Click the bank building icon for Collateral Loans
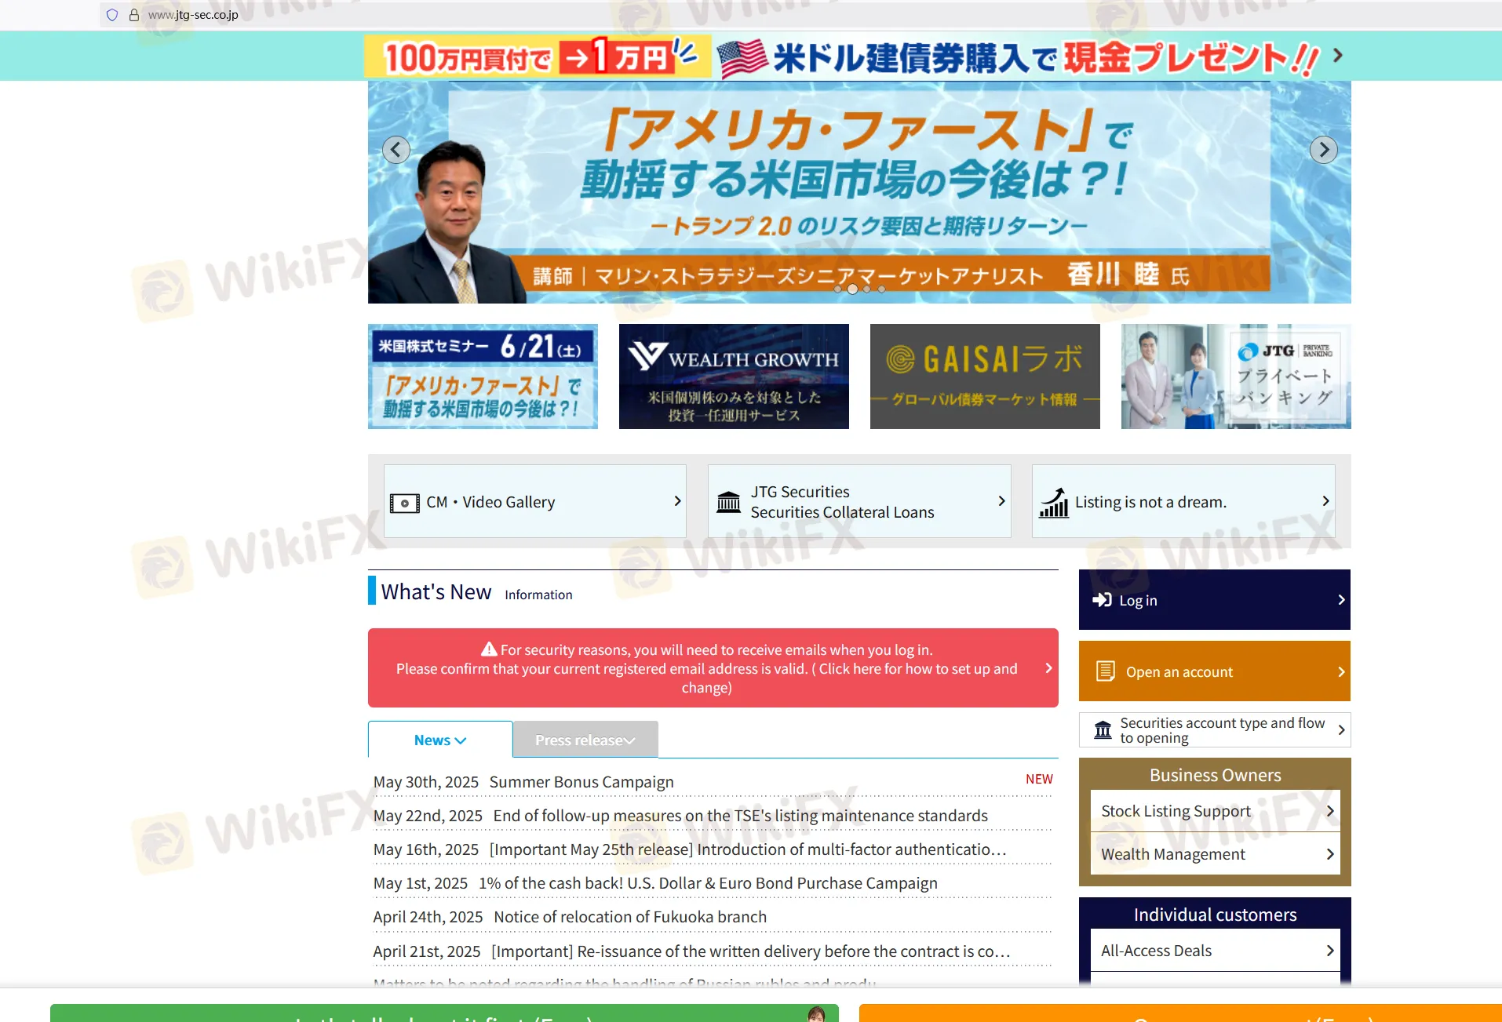The image size is (1502, 1022). pyautogui.click(x=729, y=502)
